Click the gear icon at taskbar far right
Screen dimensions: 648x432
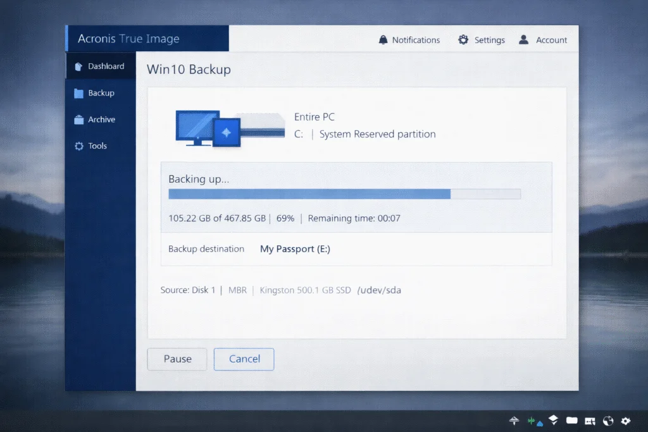click(626, 421)
